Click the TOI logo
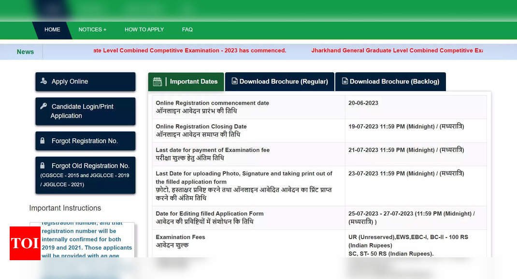 click(x=25, y=243)
